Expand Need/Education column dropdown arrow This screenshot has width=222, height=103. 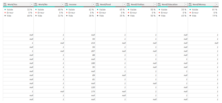(x=186, y=5)
